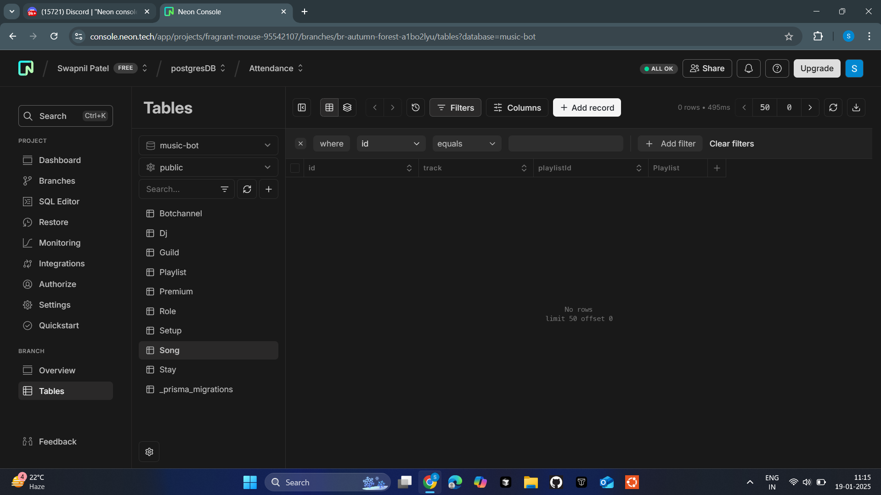Open Monitoring page
This screenshot has height=495, width=881.
tap(66, 243)
